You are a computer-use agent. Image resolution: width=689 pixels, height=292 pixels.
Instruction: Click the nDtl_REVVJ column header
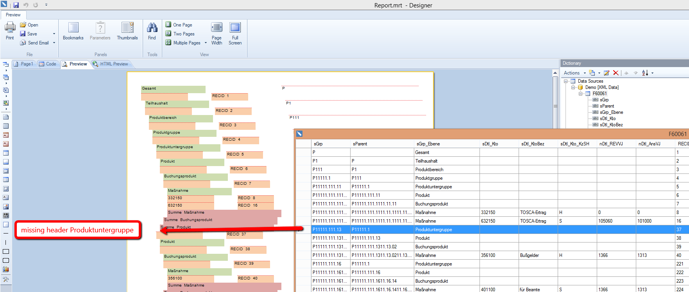(616, 144)
